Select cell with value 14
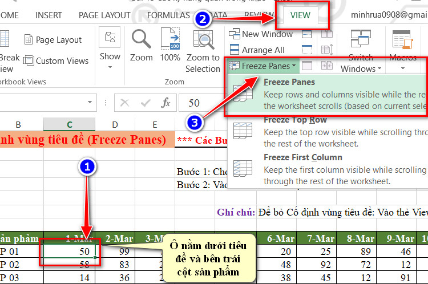This screenshot has height=284, width=428. coord(69,278)
